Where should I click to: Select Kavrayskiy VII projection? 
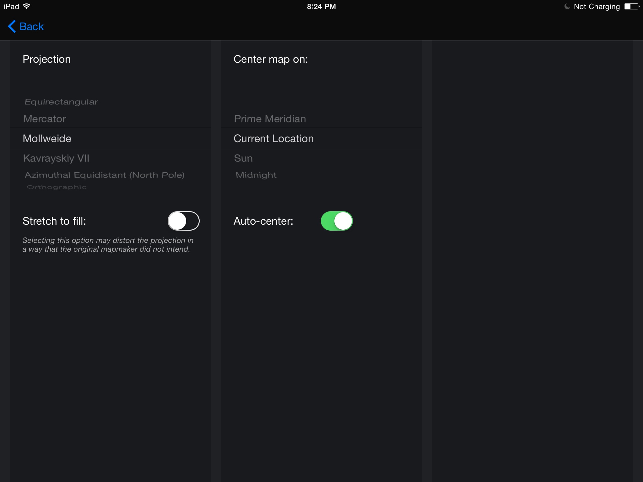click(x=56, y=158)
